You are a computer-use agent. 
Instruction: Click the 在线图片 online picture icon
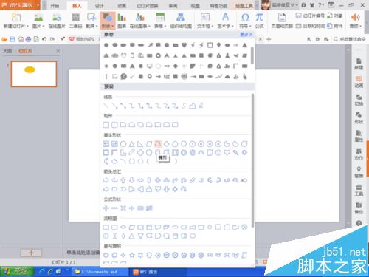[57, 21]
